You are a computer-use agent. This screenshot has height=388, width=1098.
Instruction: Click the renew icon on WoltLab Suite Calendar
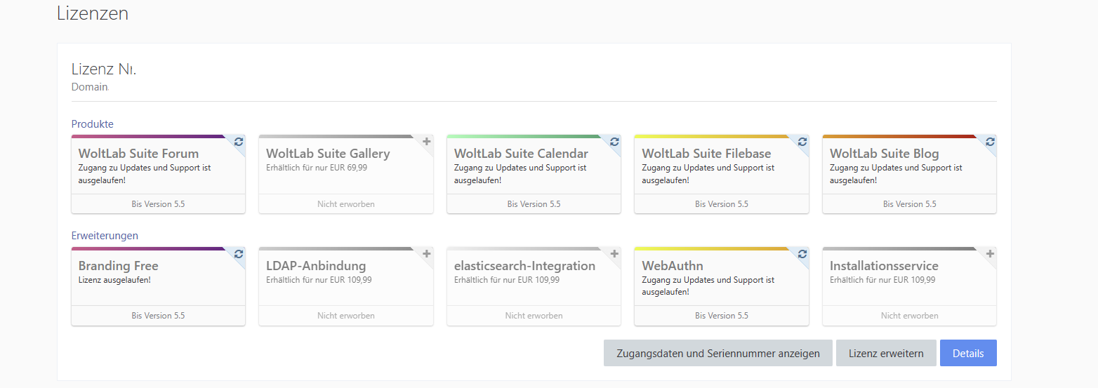click(x=614, y=142)
